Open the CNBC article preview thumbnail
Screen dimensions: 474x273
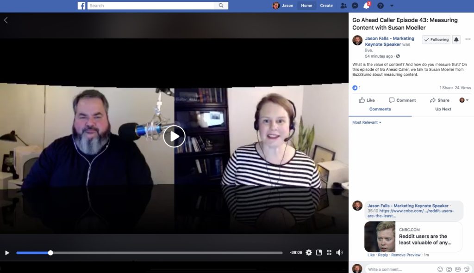pyautogui.click(x=380, y=237)
